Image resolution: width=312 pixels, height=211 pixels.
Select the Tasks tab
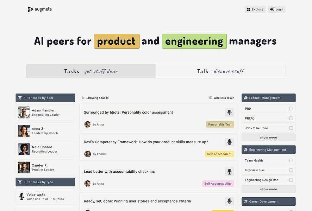coord(91,71)
